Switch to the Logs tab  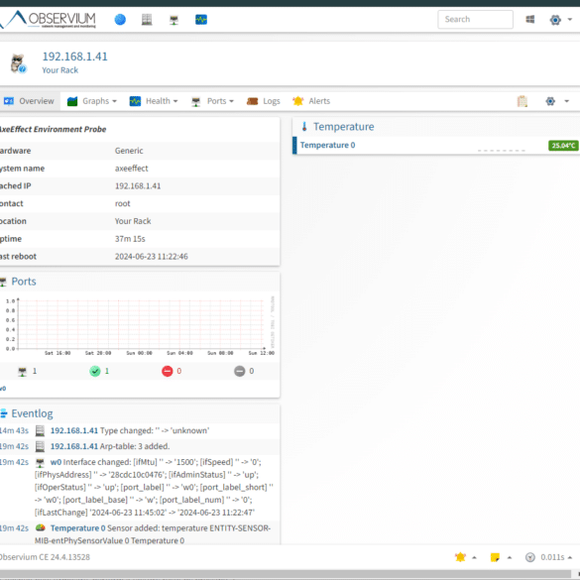pos(264,101)
